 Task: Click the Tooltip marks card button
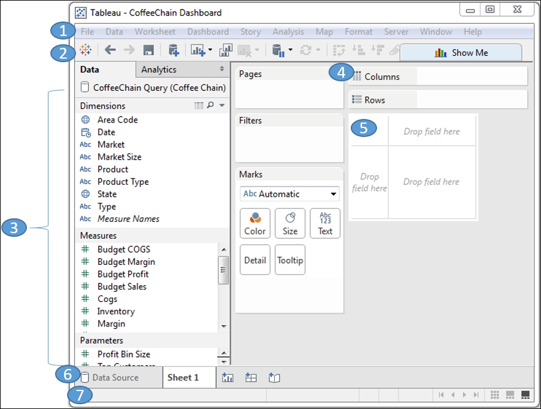click(x=290, y=260)
